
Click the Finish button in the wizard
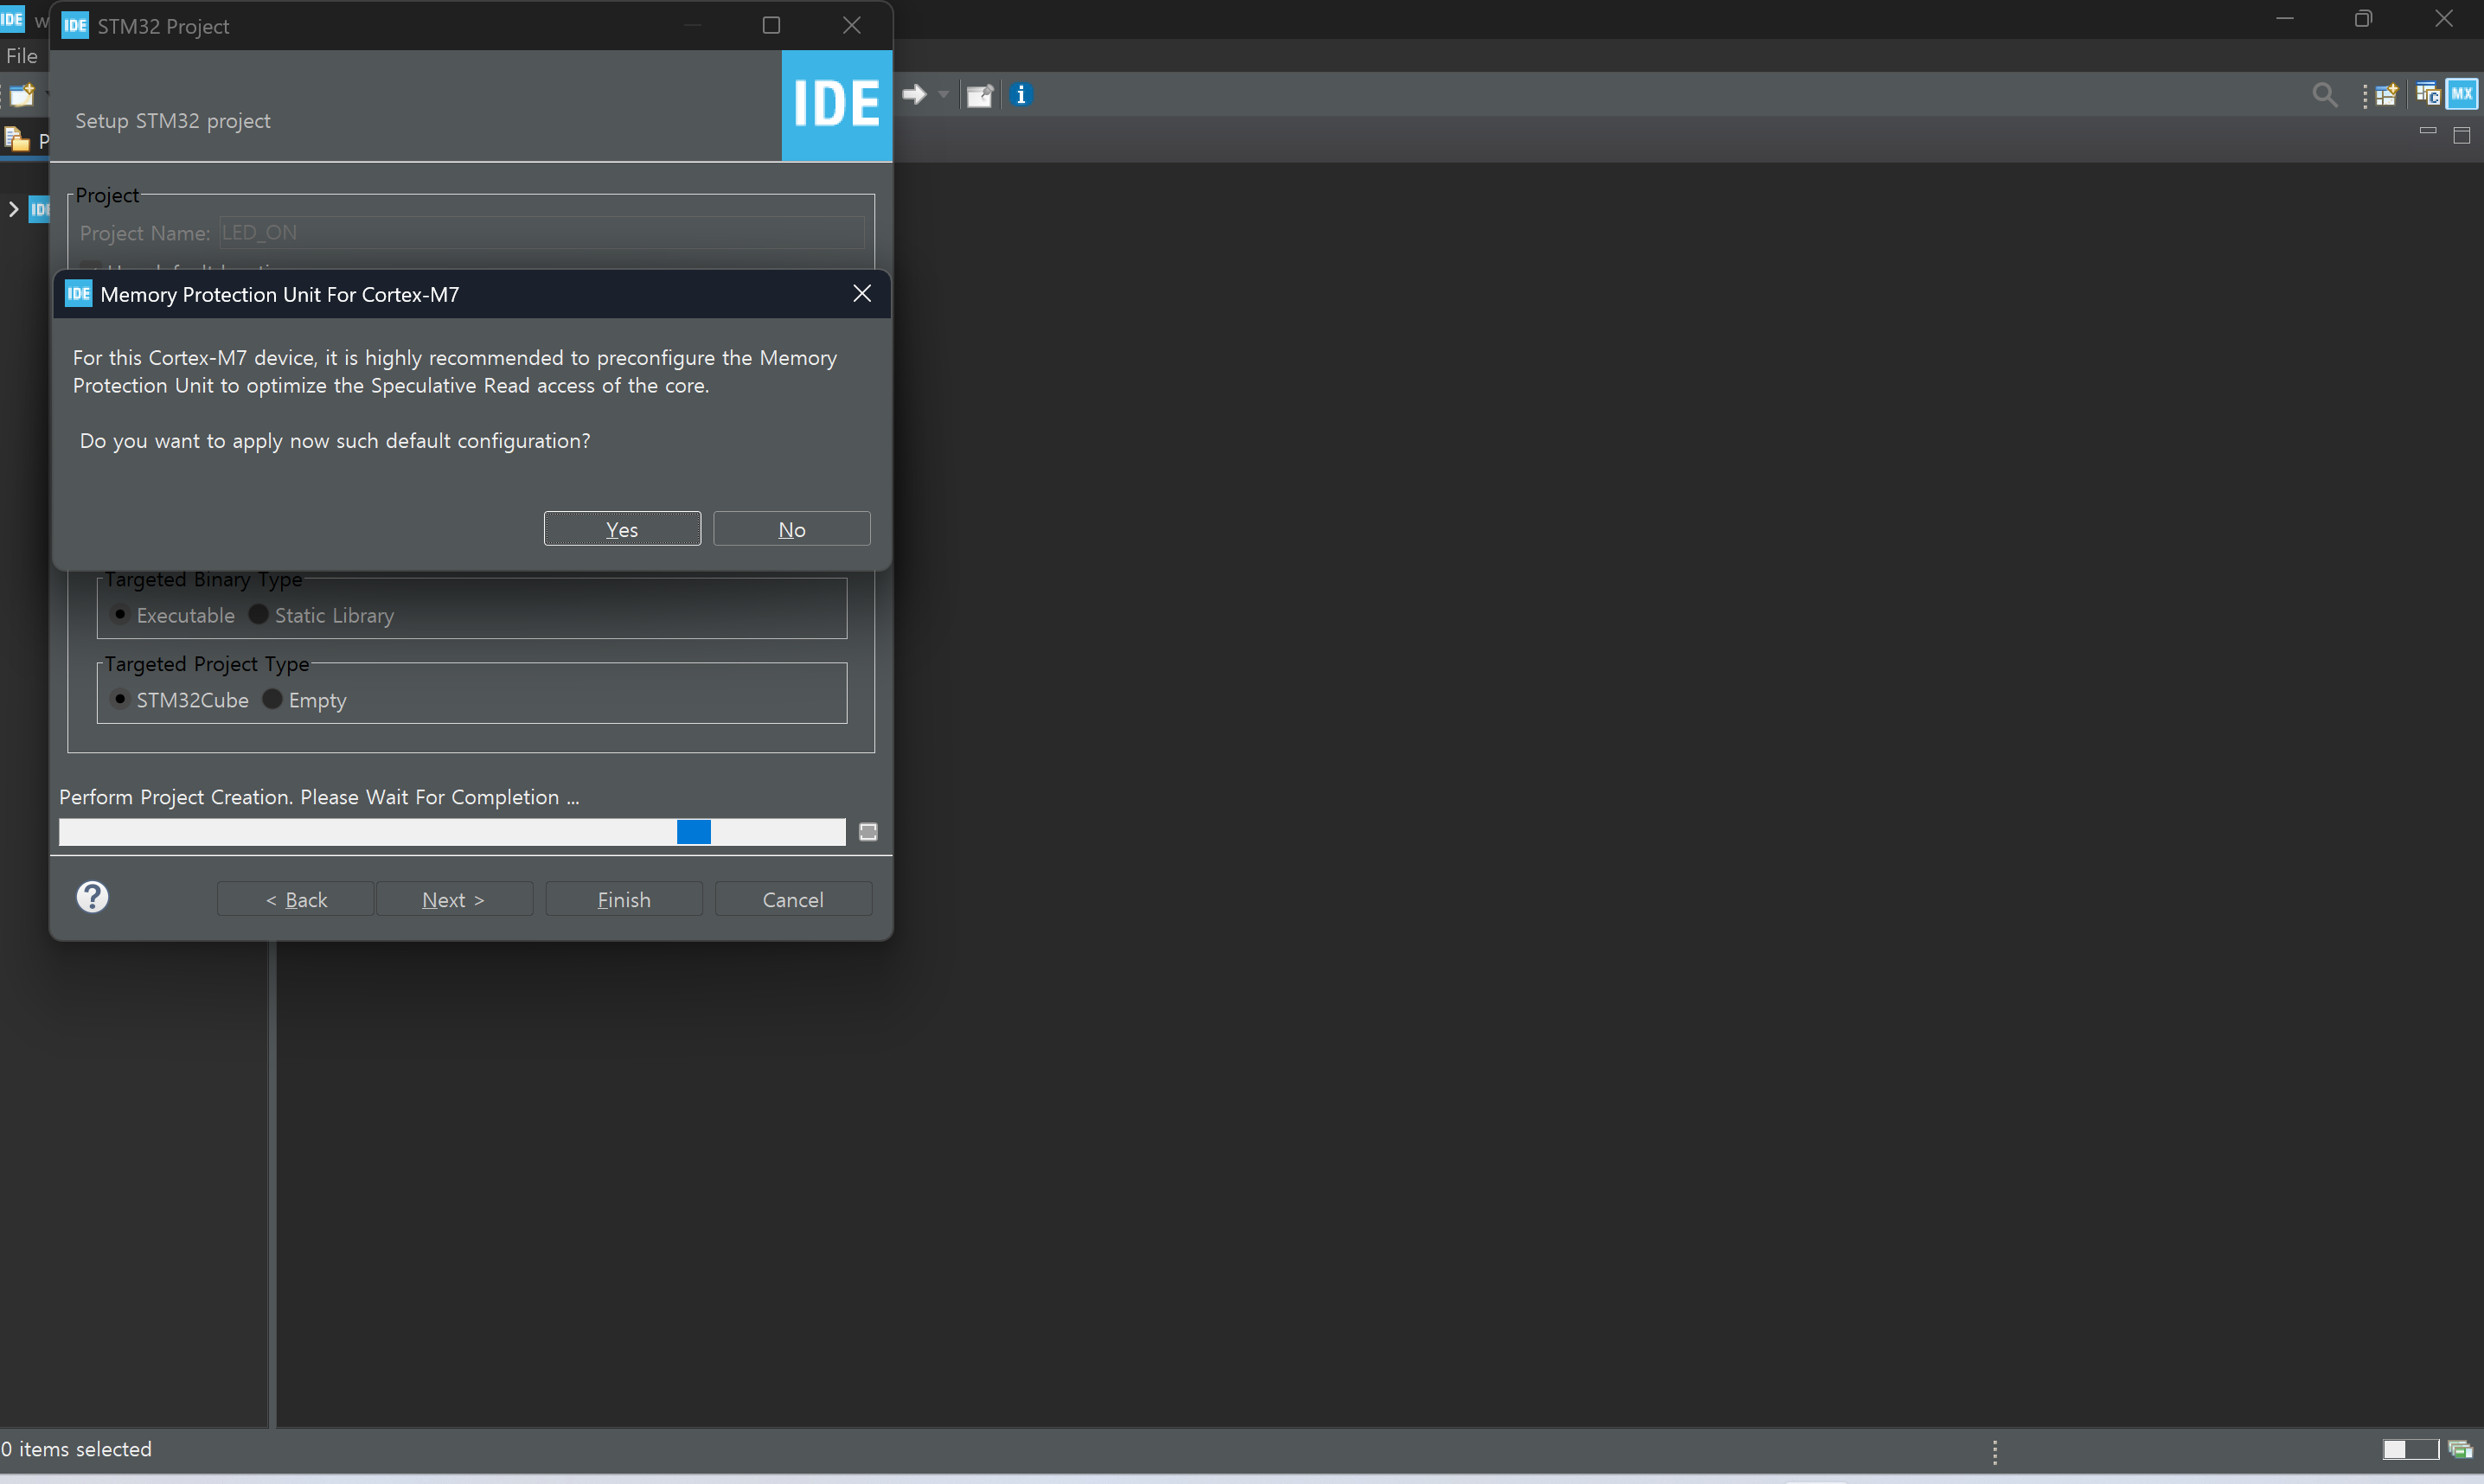coord(624,899)
